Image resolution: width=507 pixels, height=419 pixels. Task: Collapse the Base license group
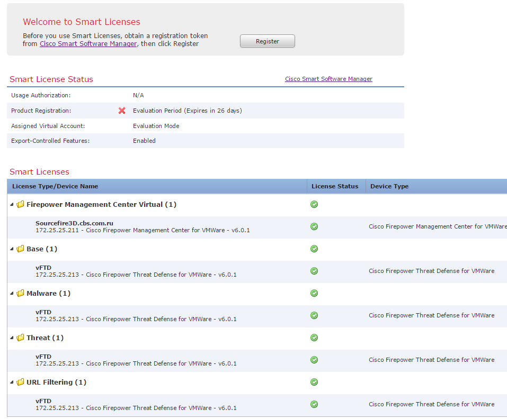12,249
